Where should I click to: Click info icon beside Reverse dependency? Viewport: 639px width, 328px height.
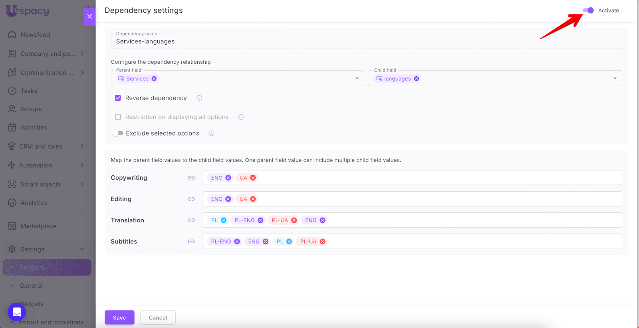tap(199, 98)
